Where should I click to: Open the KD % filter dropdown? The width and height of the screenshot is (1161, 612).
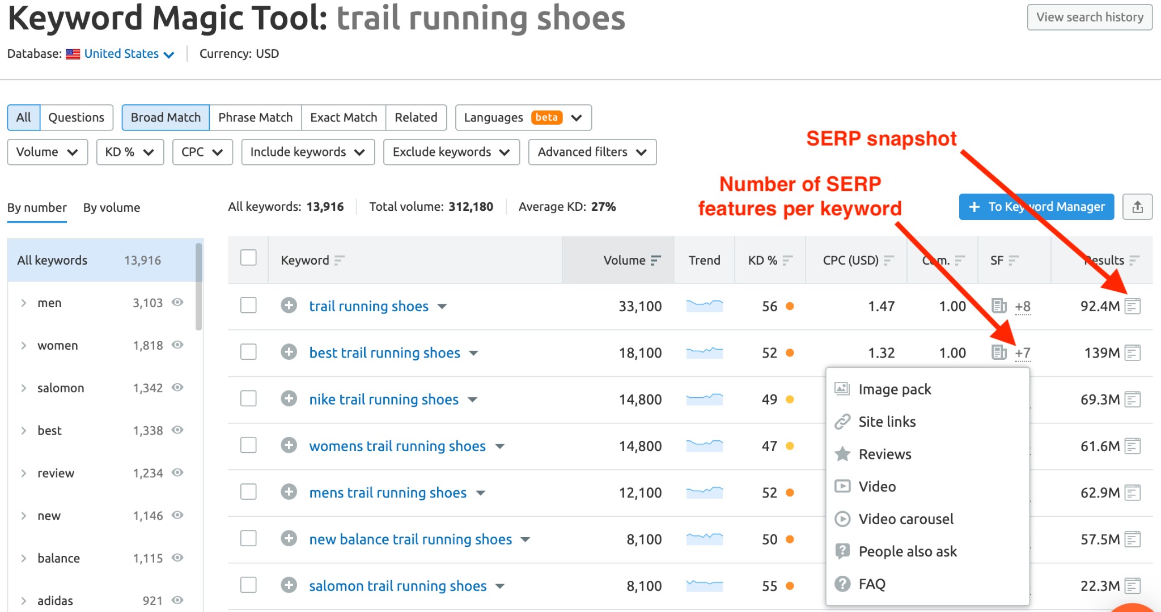pos(130,152)
